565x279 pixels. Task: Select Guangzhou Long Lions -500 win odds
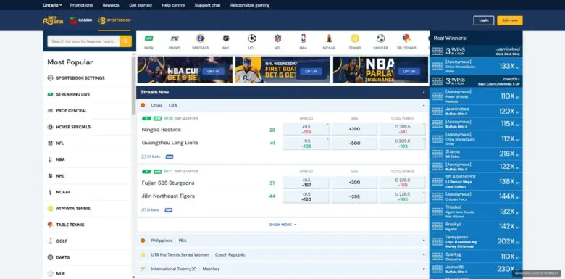click(354, 143)
